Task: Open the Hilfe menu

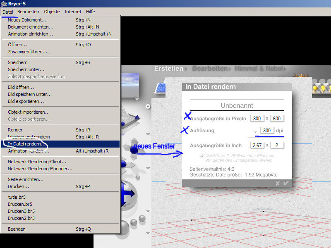Action: coord(90,12)
